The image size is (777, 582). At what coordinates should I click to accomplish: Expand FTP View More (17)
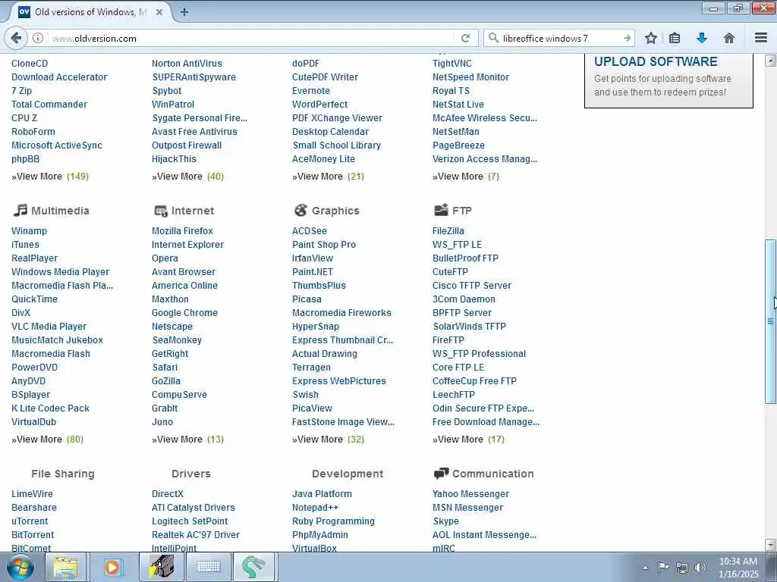pyautogui.click(x=468, y=439)
